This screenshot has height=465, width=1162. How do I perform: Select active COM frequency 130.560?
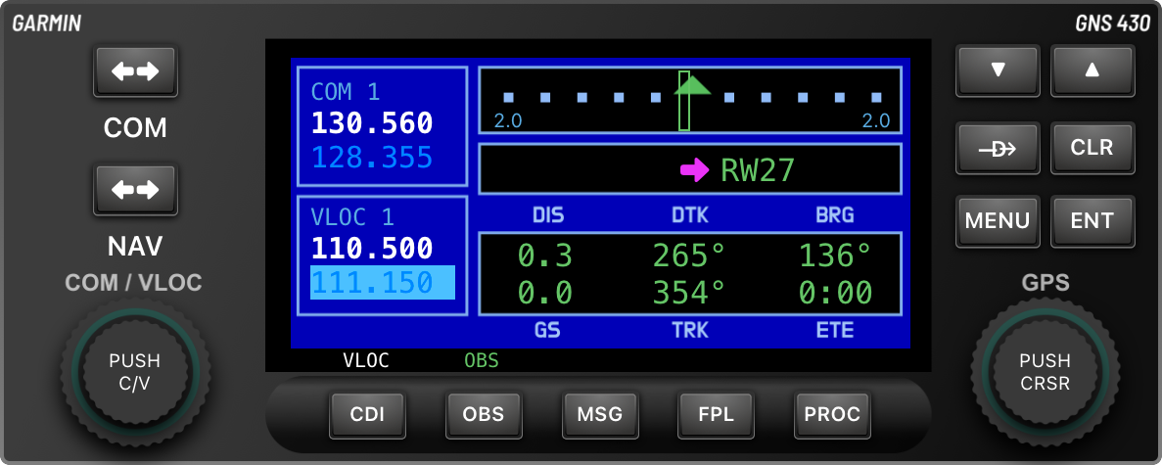[x=372, y=123]
